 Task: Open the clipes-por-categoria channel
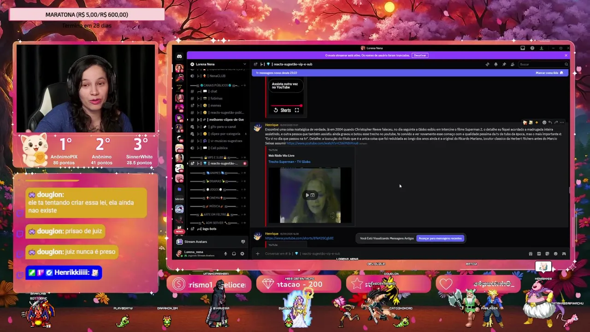[218, 134]
